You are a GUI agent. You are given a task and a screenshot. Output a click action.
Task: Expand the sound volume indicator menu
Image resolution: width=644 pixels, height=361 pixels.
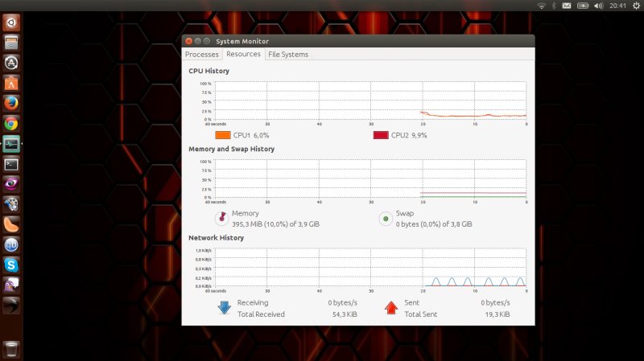pos(597,6)
